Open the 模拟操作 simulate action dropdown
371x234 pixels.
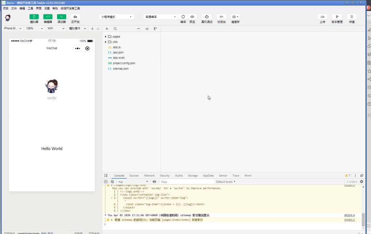coord(77,28)
